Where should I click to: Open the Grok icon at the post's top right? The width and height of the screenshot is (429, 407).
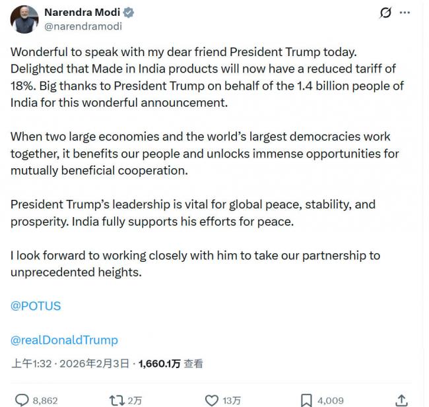(387, 13)
